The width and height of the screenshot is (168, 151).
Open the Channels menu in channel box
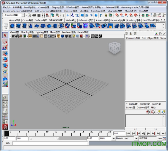[133, 38]
